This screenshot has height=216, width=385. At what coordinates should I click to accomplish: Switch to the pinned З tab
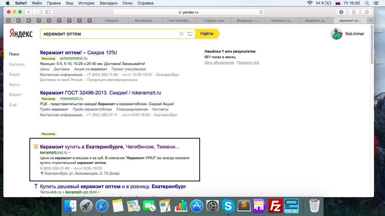[x=49, y=21]
